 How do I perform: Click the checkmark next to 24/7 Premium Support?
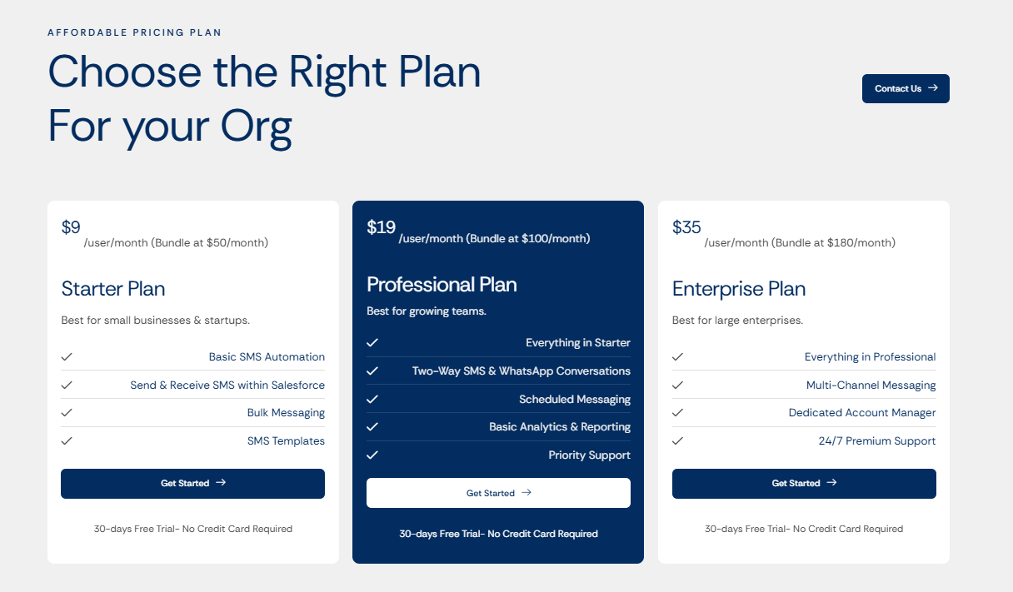[677, 440]
